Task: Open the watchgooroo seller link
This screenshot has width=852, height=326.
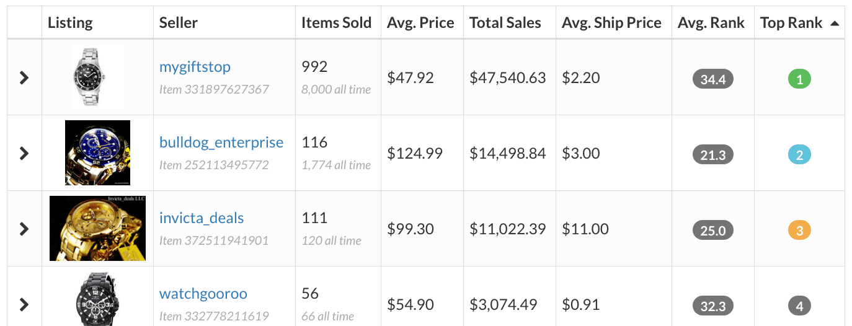Action: (x=202, y=294)
